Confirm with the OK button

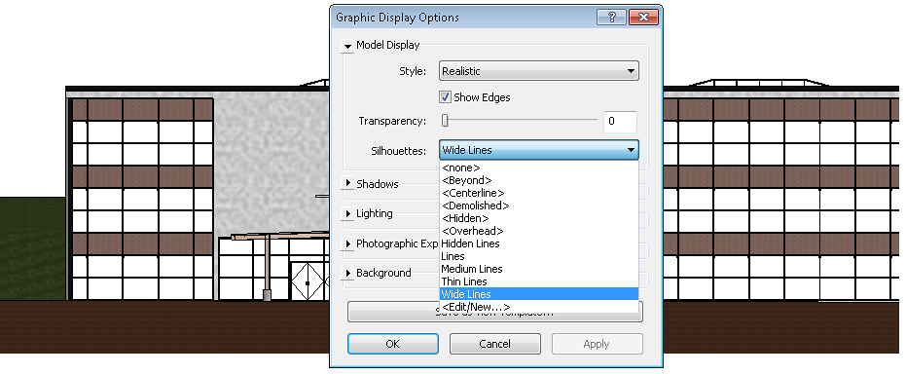click(393, 344)
